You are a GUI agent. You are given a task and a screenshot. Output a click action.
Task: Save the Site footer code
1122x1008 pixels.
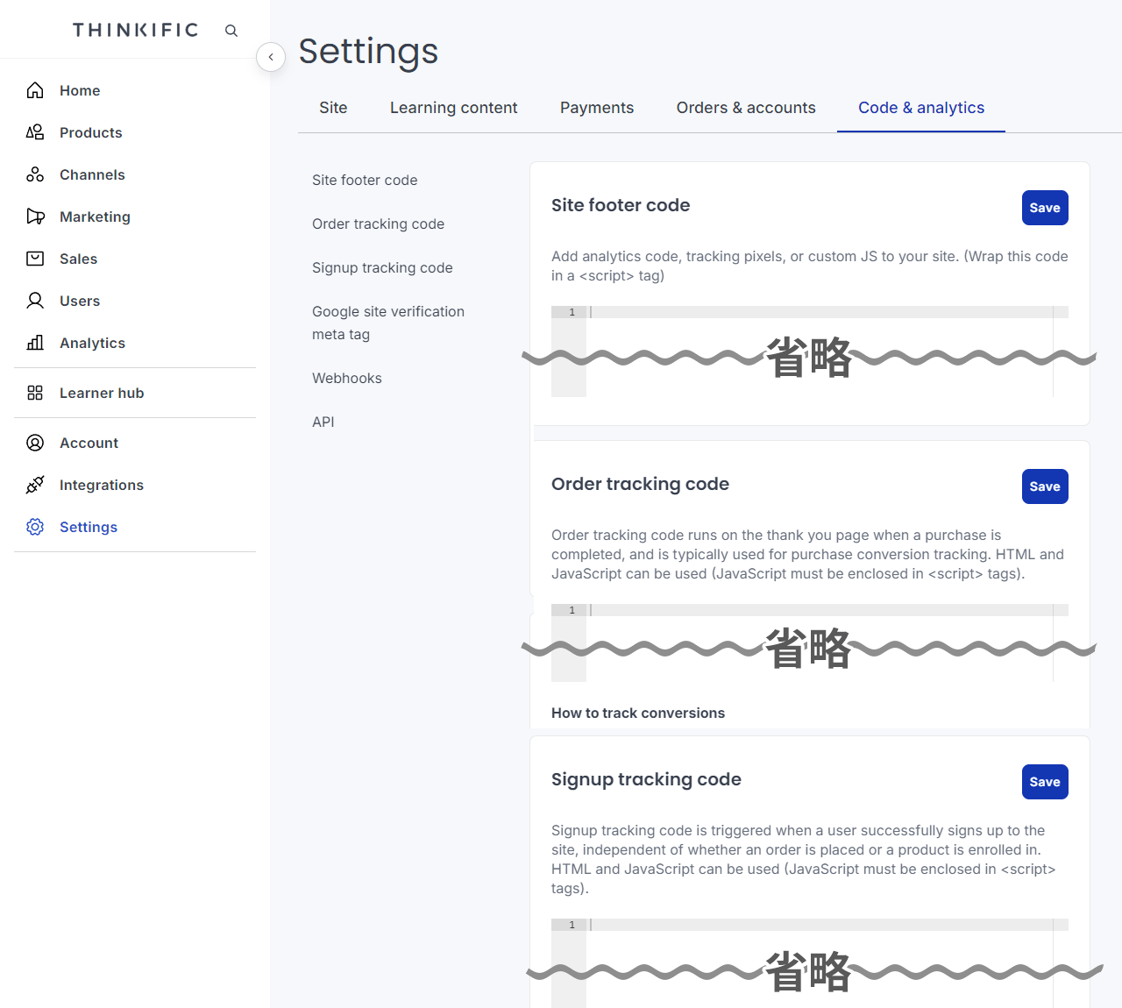point(1044,208)
